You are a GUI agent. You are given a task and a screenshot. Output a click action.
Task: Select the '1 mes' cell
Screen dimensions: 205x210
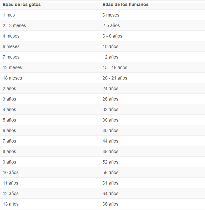[x=9, y=15]
